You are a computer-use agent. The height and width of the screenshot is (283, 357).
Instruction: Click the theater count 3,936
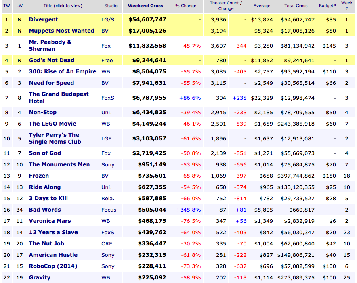pos(218,20)
